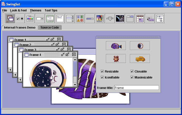Screen dimensions: 182x115
Task: Open the Tree demo toolbar icon
Action: (160, 19)
